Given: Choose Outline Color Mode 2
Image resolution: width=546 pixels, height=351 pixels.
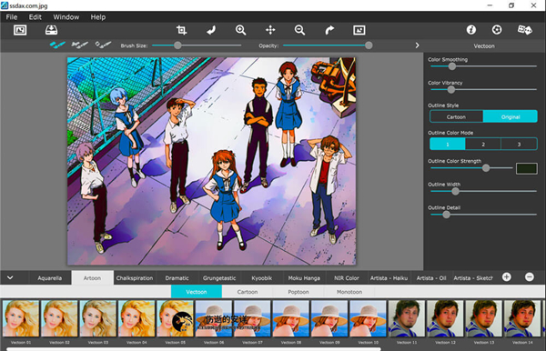Looking at the screenshot, I should click(483, 144).
